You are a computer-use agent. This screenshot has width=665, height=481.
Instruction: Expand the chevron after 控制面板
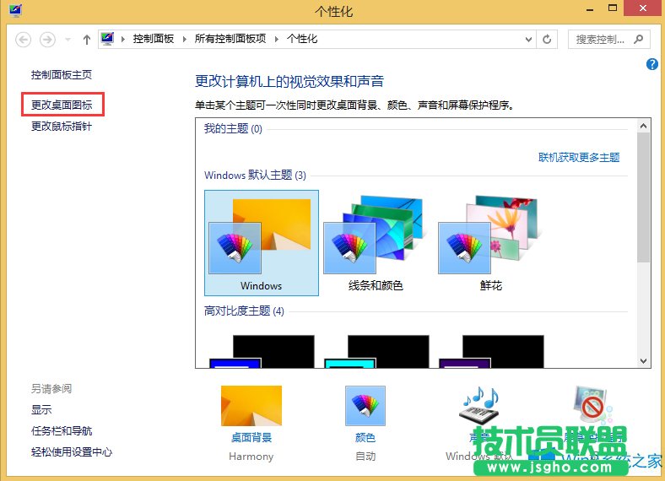(x=185, y=40)
